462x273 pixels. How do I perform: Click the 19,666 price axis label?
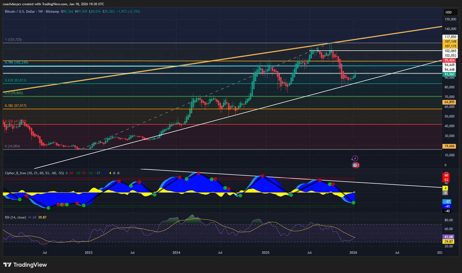449,146
